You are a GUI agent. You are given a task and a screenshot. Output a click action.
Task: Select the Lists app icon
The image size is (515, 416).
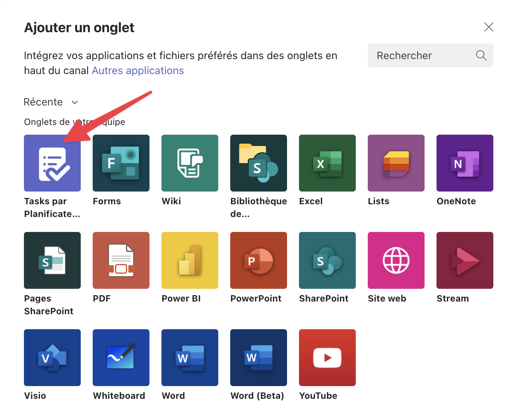[x=396, y=163]
